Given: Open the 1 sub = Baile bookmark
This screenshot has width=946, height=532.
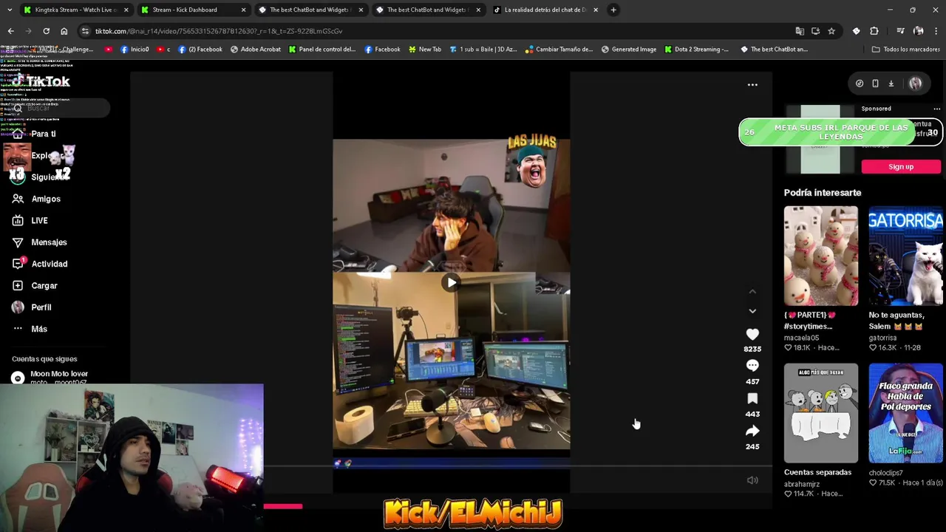Looking at the screenshot, I should (x=483, y=50).
